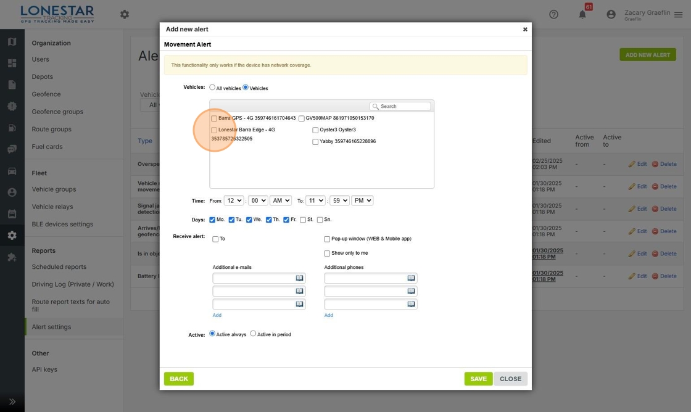Click the ADD NEW ALERT button

[x=648, y=55]
